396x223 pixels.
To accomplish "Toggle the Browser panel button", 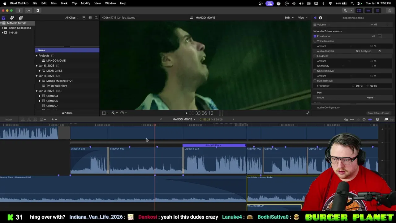I will pos(359,11).
